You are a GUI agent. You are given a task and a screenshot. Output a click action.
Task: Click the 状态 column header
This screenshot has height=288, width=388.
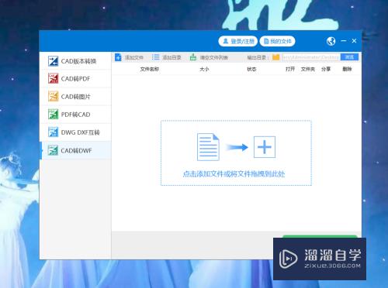pyautogui.click(x=251, y=69)
